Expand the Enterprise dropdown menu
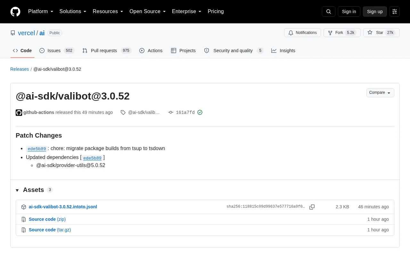Screen dimensions: 410x256 click(187, 12)
